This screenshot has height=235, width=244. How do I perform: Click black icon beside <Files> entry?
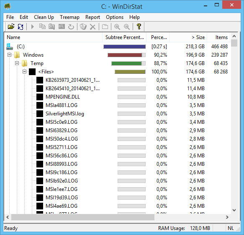(32, 72)
